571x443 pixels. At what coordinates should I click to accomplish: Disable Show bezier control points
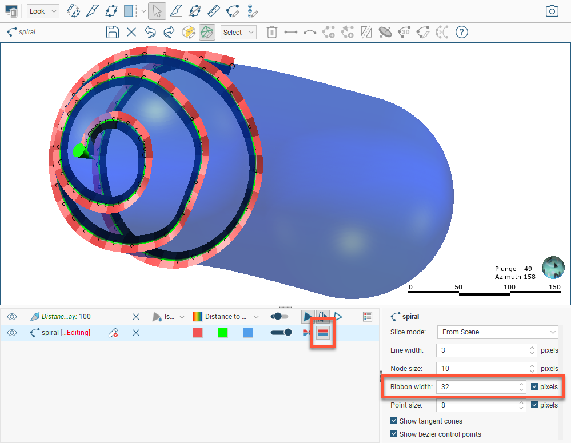394,434
